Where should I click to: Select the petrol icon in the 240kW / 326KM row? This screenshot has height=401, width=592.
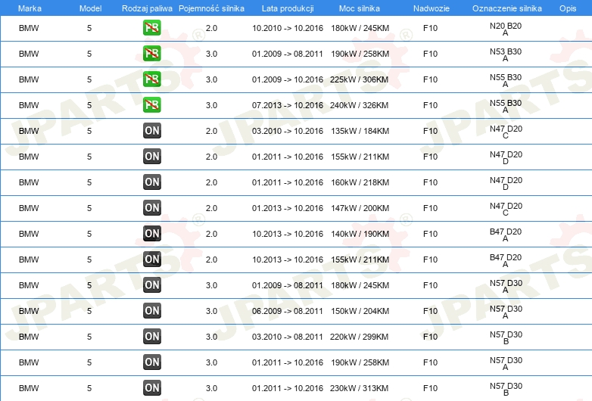click(x=151, y=105)
